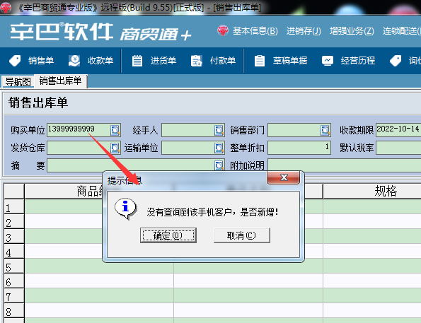Select row header 7 in grid
Image resolution: width=421 pixels, height=323 pixels.
14,295
